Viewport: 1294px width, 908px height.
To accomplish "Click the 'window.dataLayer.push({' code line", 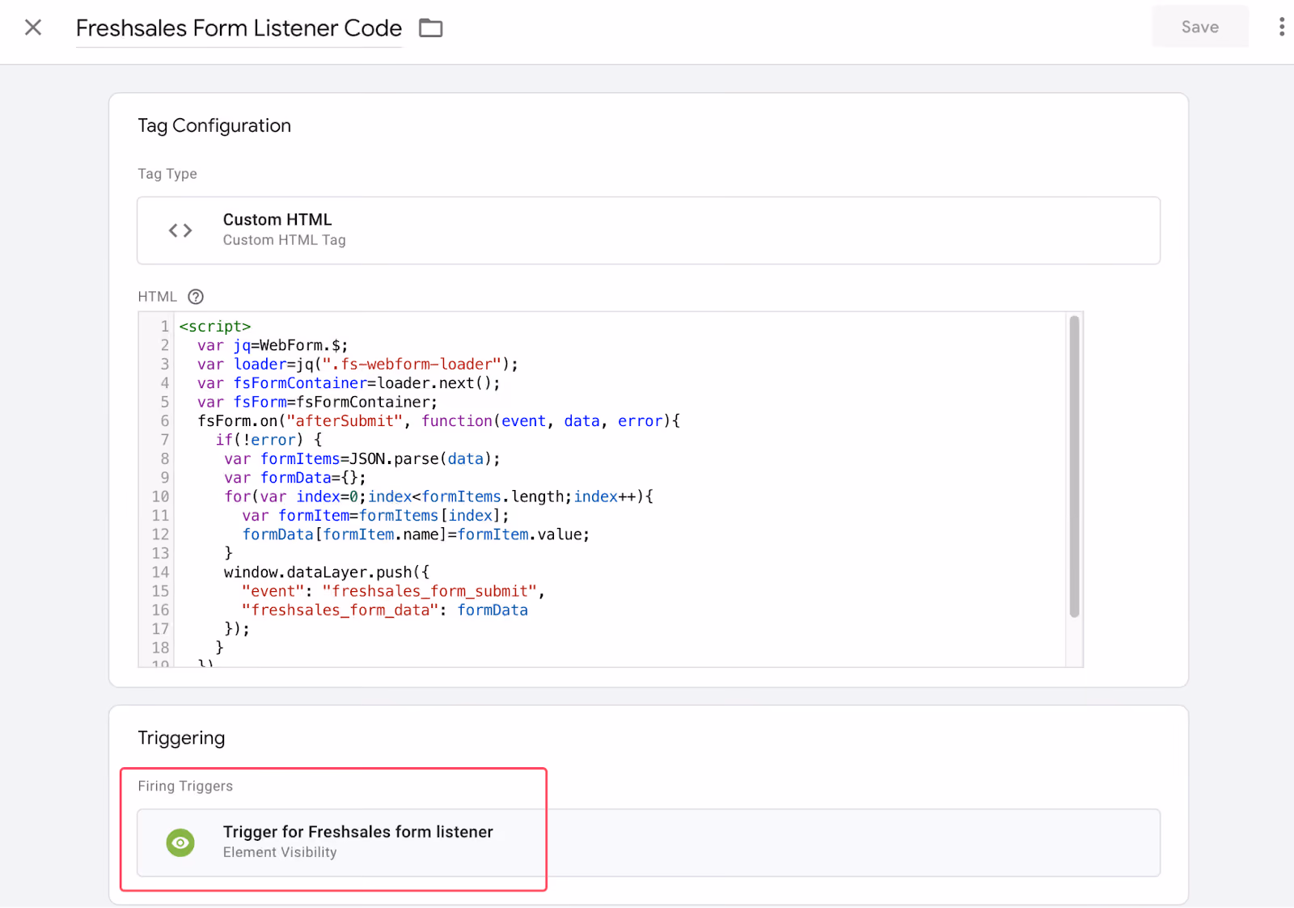I will point(327,572).
